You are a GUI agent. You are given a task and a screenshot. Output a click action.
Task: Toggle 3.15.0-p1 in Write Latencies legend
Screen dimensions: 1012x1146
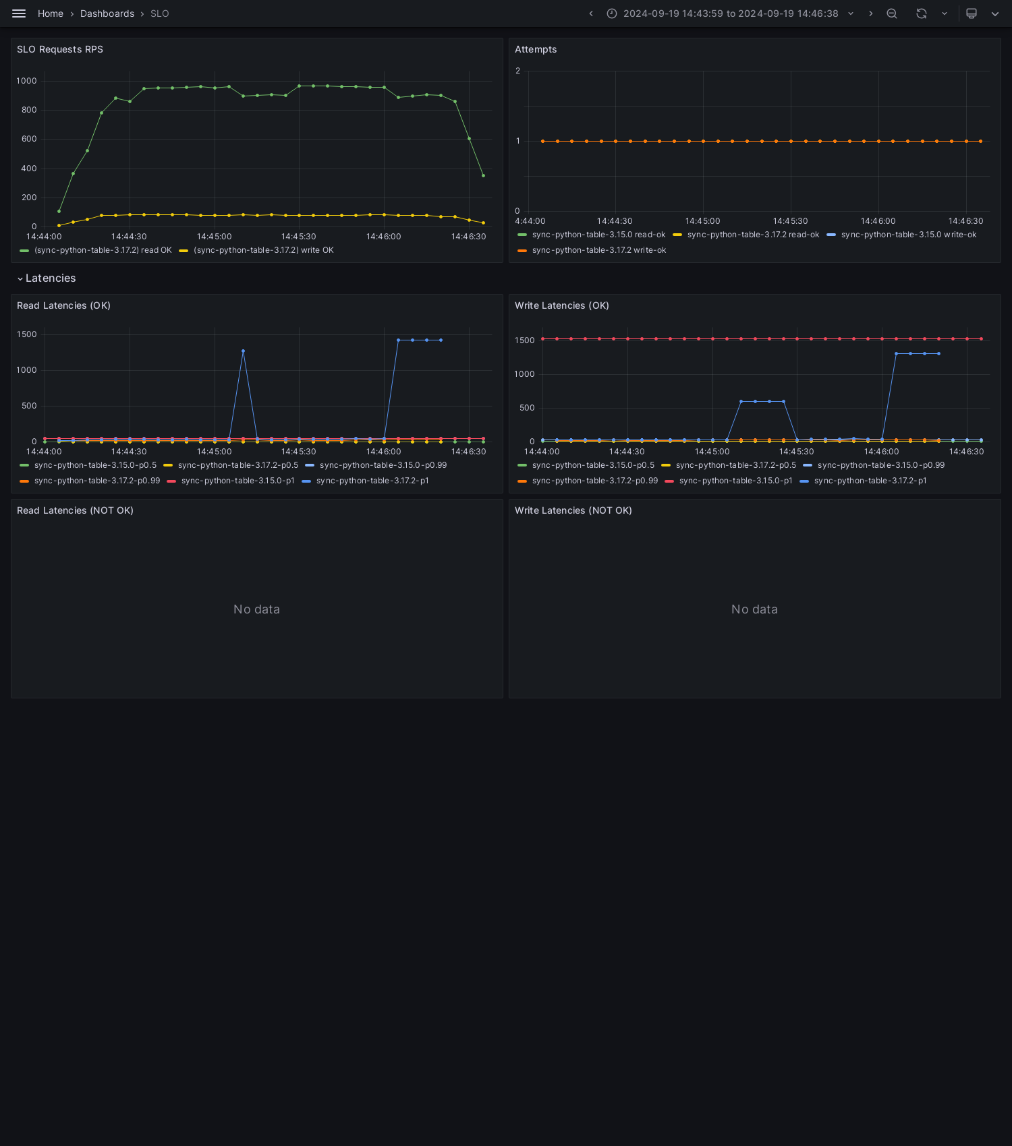point(736,481)
